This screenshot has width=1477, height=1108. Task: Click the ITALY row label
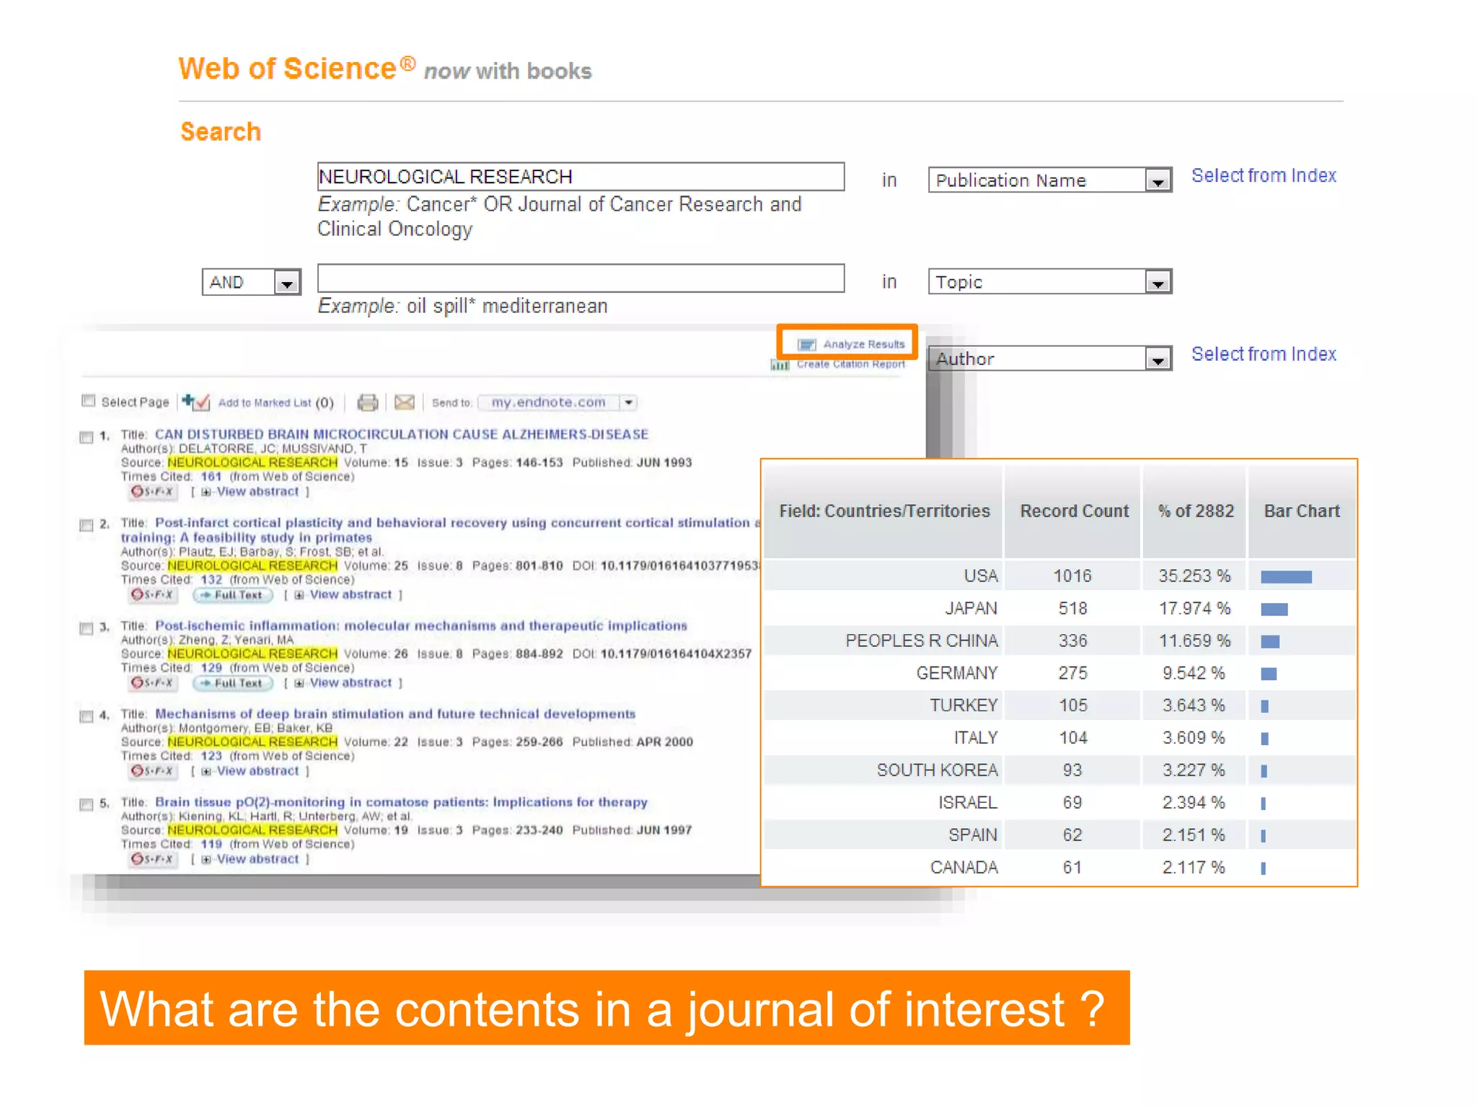pos(975,738)
